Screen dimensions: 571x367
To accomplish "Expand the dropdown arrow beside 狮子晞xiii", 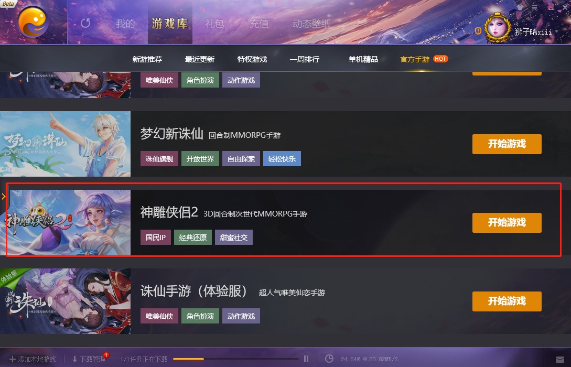I will click(557, 32).
